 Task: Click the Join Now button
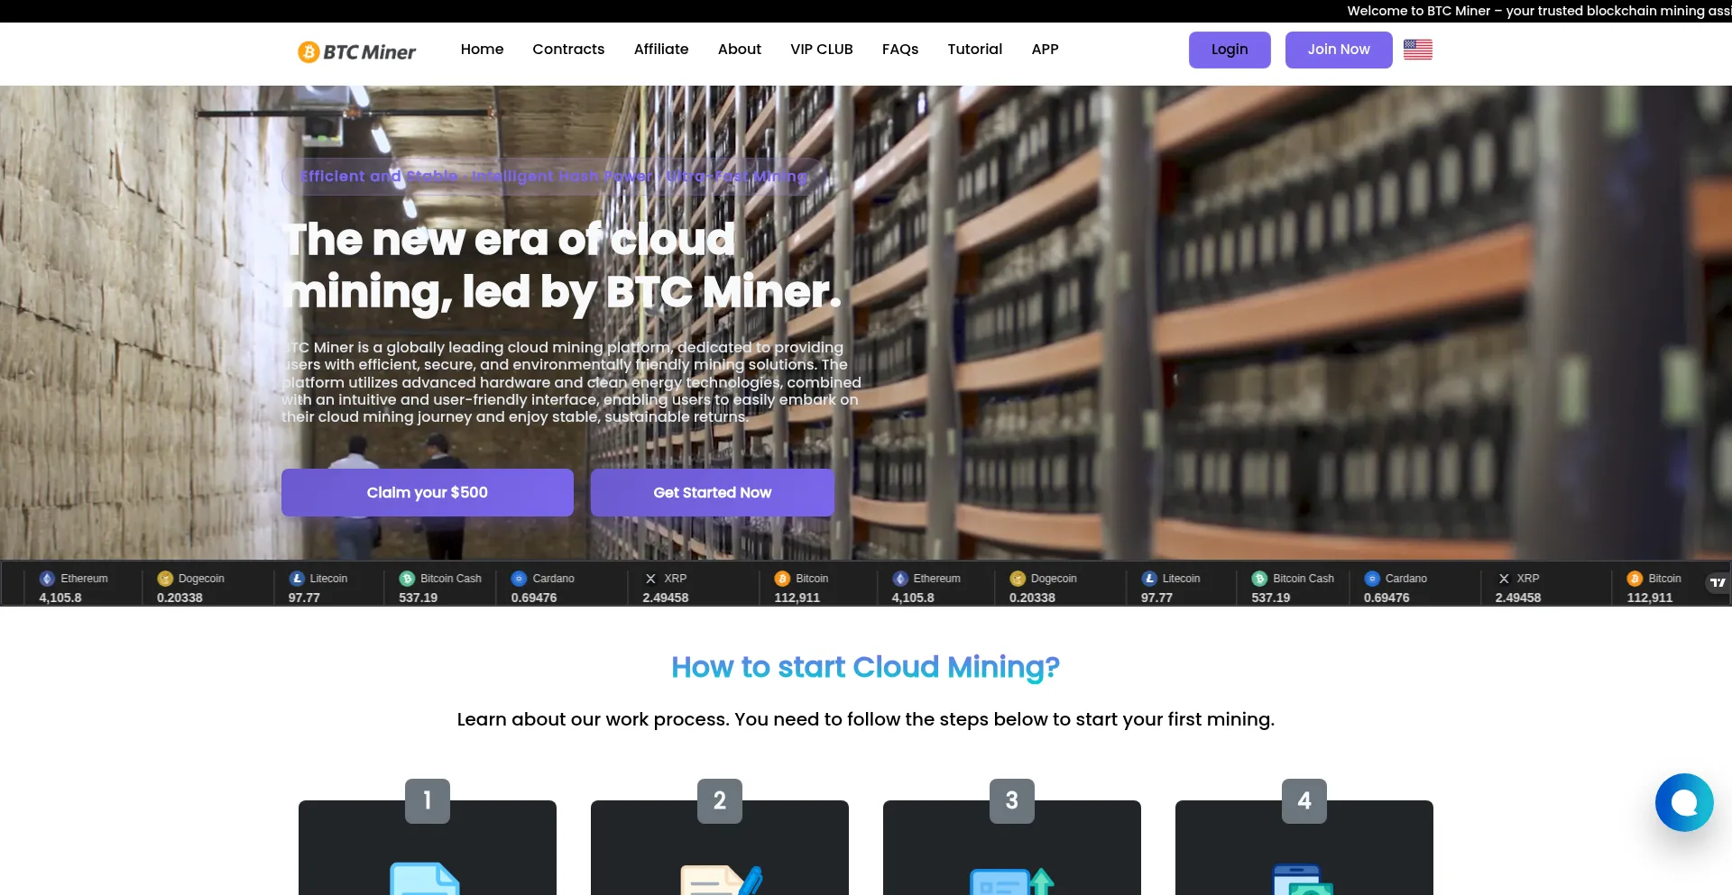(1339, 50)
